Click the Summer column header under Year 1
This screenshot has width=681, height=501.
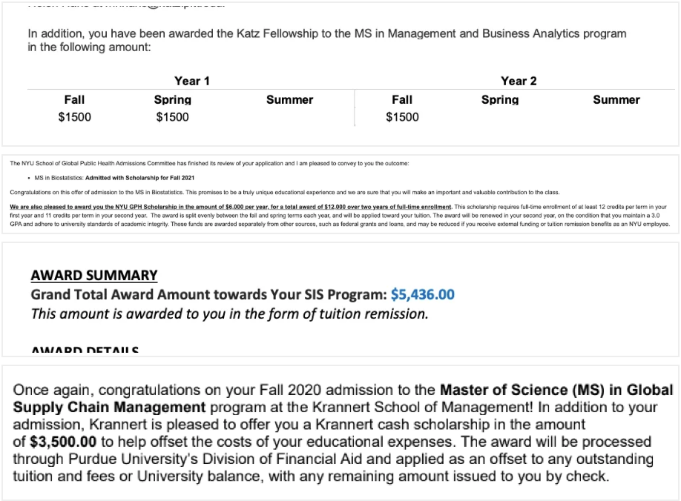point(289,99)
